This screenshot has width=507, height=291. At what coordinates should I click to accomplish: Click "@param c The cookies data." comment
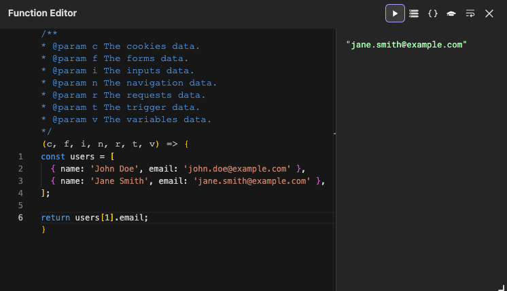point(120,46)
